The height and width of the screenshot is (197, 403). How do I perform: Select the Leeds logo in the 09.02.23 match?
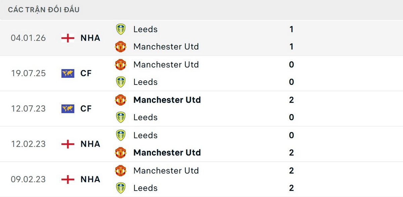pos(120,188)
